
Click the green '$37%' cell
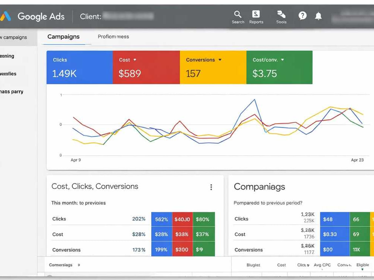(204, 234)
